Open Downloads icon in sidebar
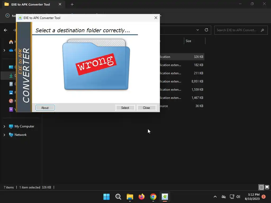 (11, 75)
